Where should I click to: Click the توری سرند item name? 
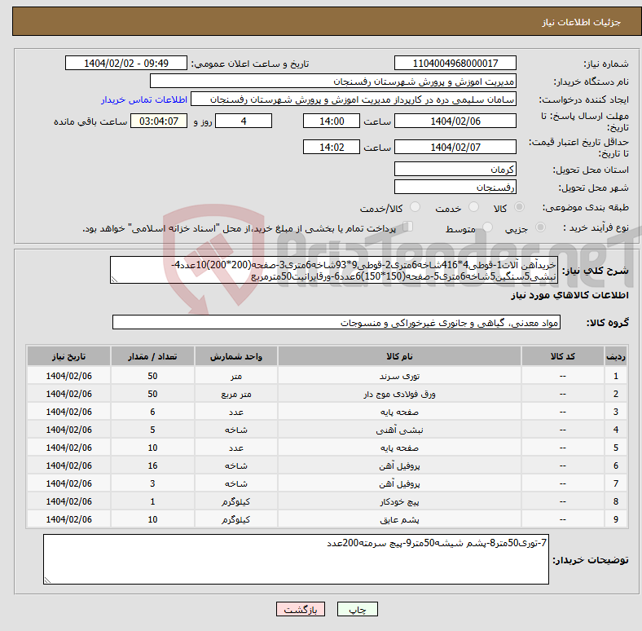point(399,376)
